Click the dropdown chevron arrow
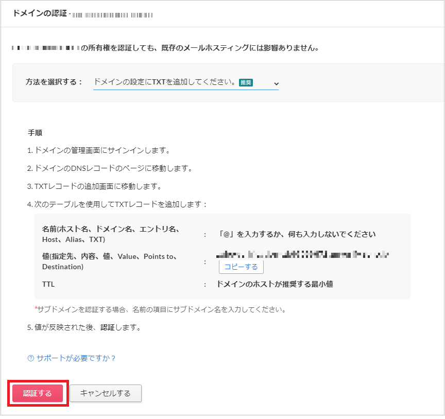 [x=276, y=84]
